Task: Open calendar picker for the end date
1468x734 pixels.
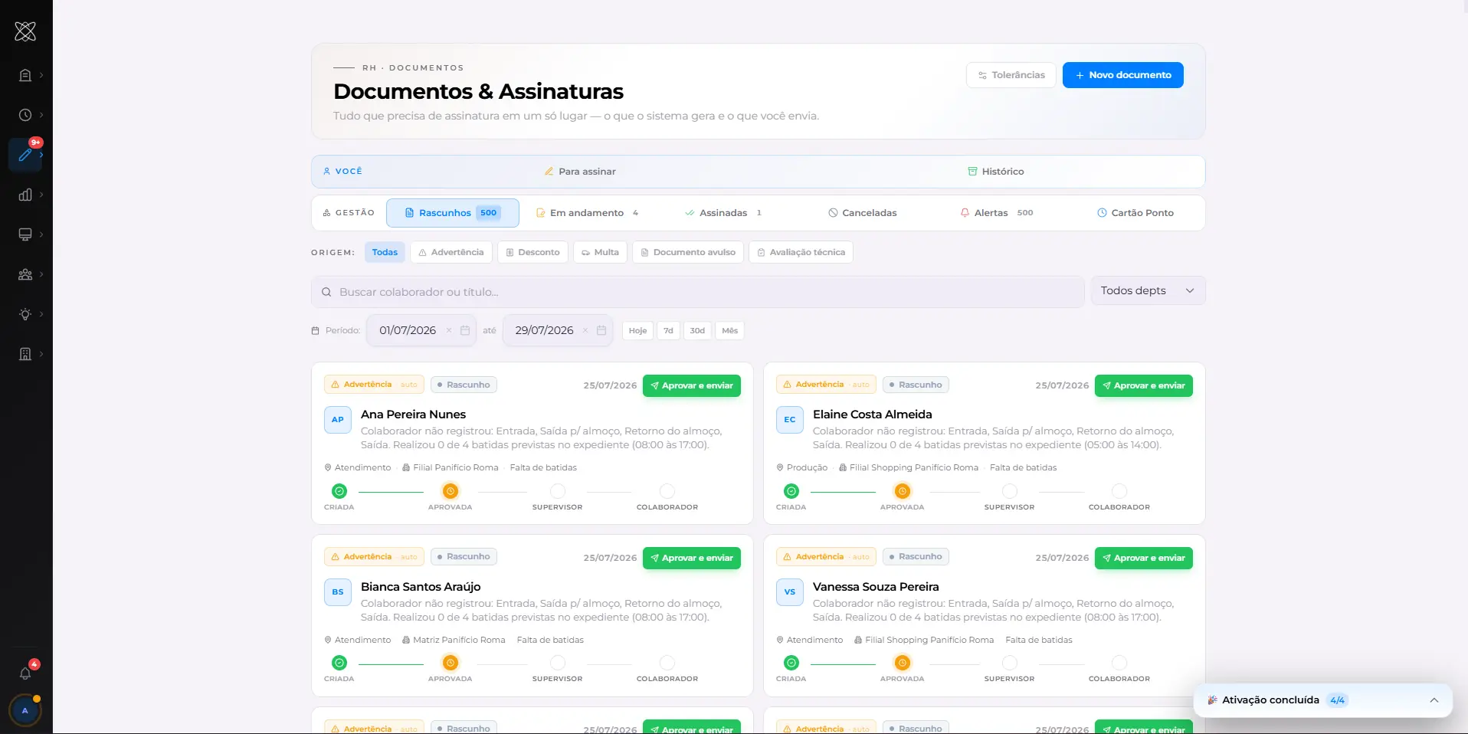Action: tap(601, 330)
